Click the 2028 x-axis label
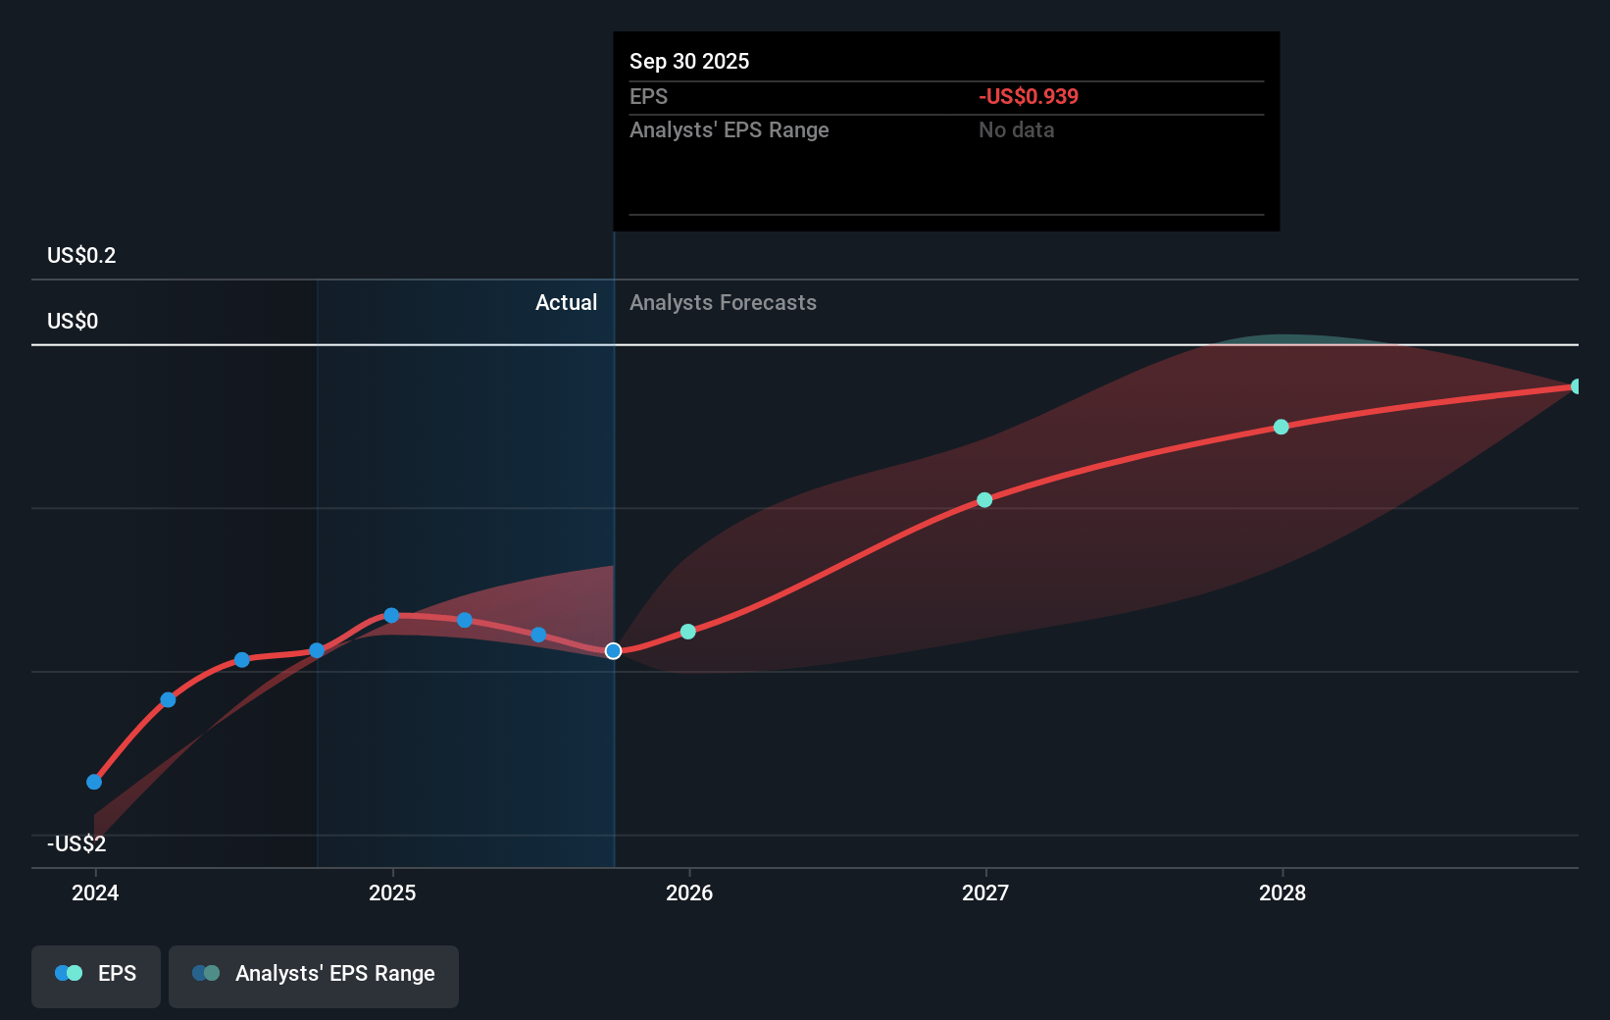This screenshot has height=1020, width=1610. (1283, 892)
